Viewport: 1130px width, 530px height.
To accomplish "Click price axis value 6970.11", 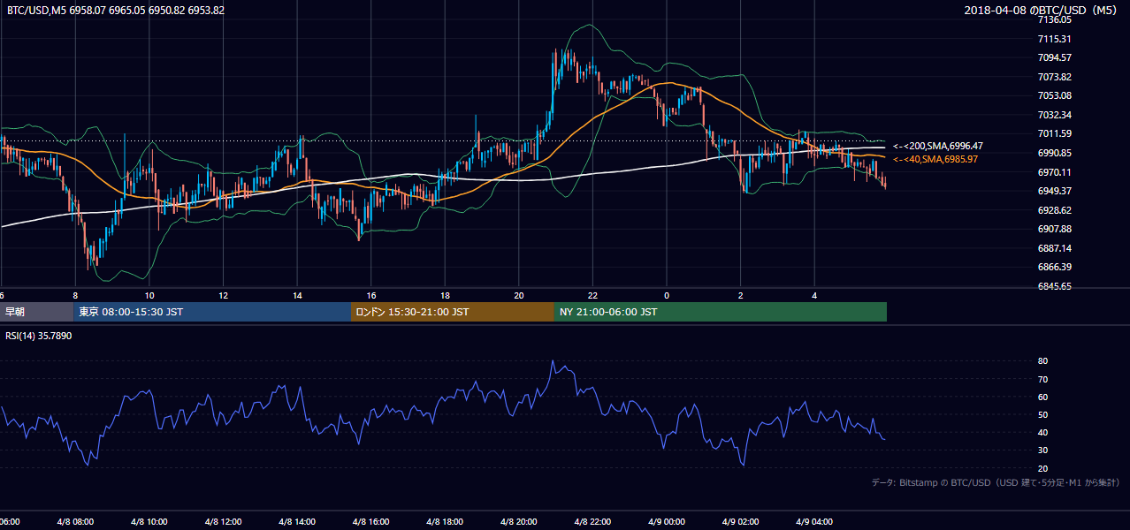I will click(x=1055, y=172).
